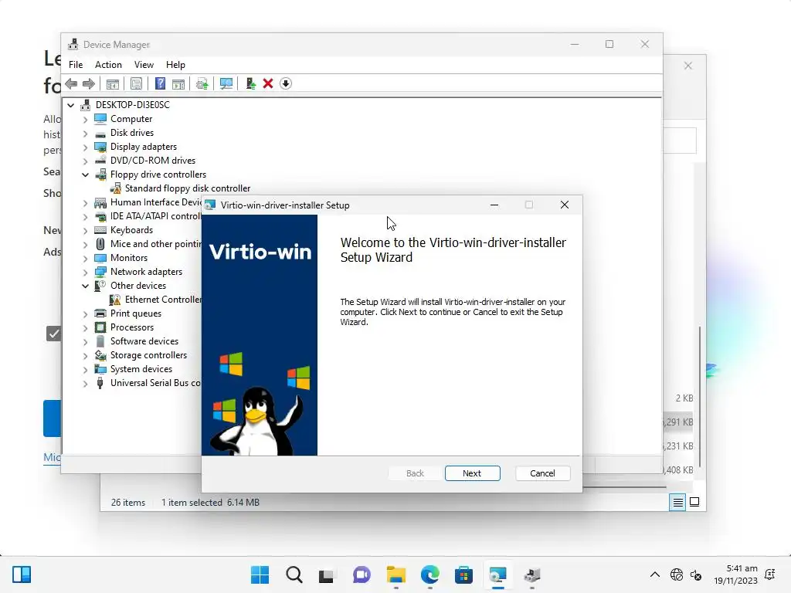Switch Explorer to large icons view
The height and width of the screenshot is (593, 791).
(x=694, y=502)
